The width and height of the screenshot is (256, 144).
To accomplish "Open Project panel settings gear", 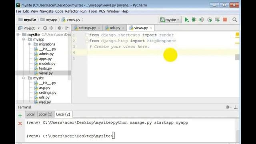I will pyautogui.click(x=60, y=28).
